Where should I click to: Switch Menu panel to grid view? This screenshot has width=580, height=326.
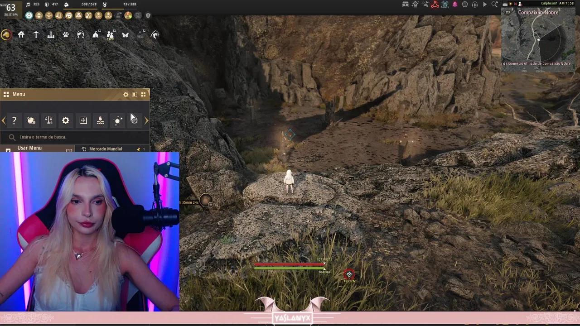tap(143, 94)
